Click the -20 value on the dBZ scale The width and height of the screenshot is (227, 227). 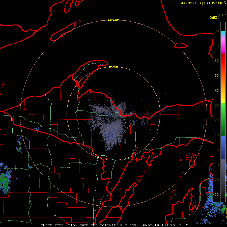point(216,180)
